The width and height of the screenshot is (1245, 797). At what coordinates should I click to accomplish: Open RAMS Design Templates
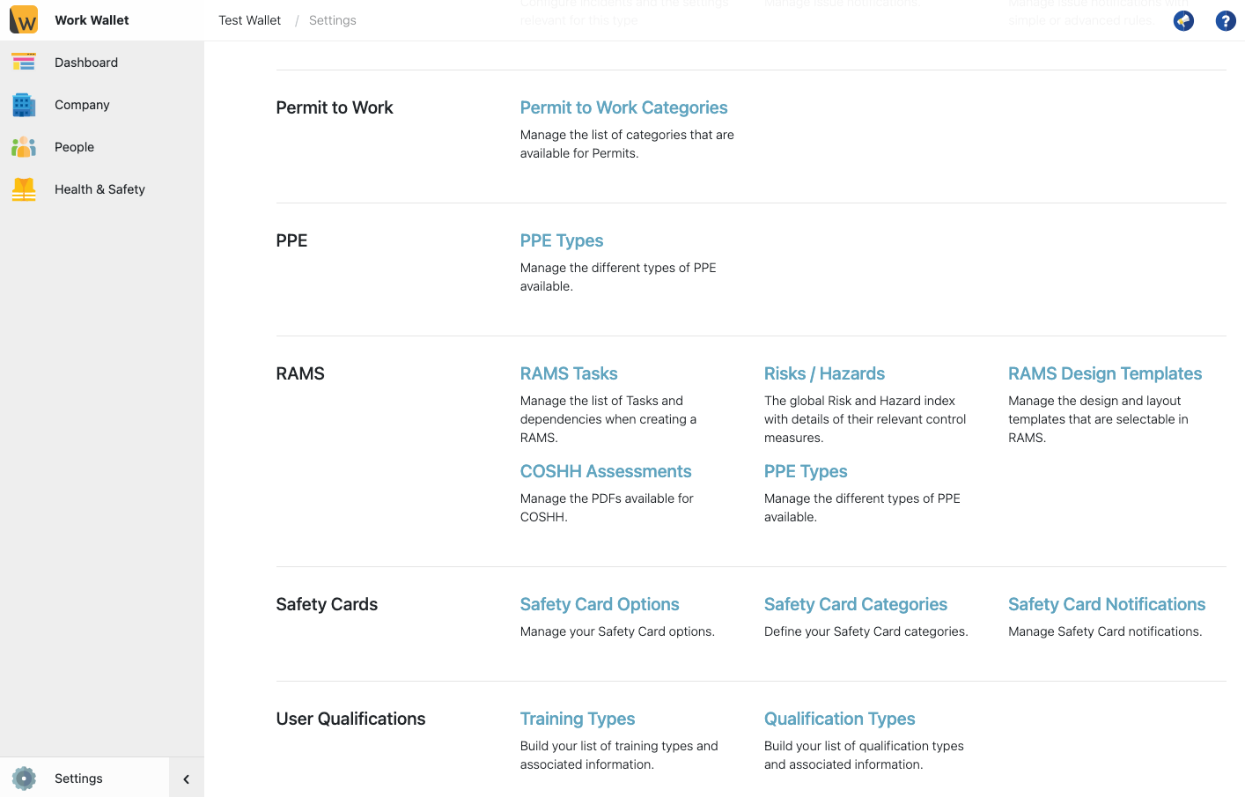tap(1104, 373)
